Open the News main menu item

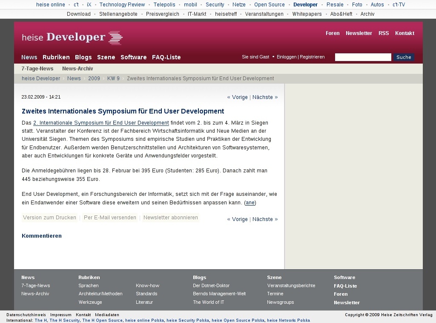pos(29,57)
